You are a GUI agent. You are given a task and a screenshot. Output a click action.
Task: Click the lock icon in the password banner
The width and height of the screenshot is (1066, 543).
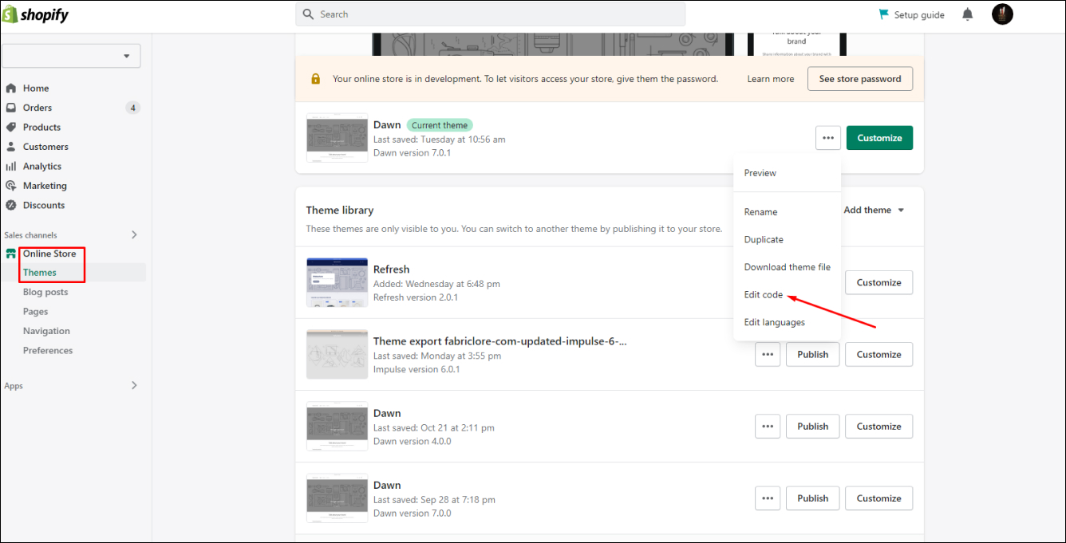point(316,79)
